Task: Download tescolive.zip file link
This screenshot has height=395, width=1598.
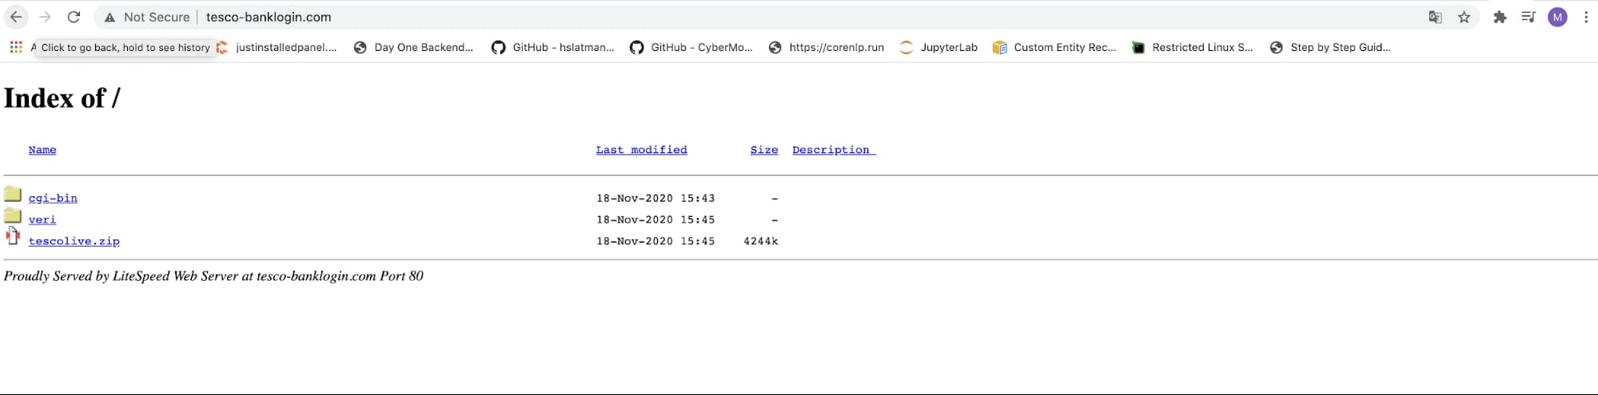Action: pos(74,241)
